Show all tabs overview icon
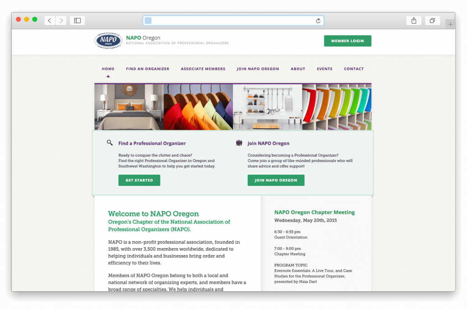 click(x=432, y=20)
